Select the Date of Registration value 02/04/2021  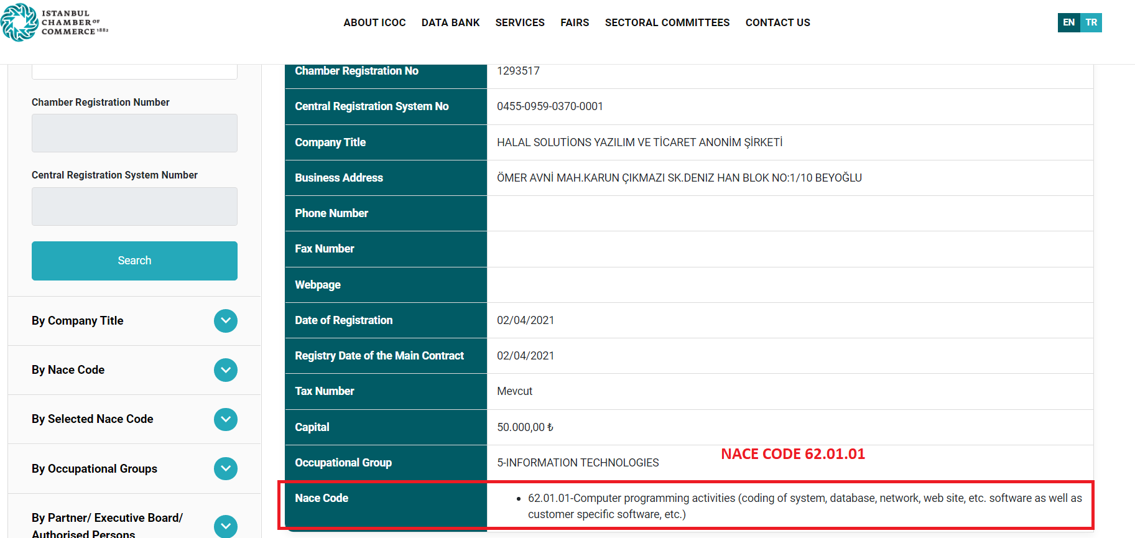click(x=526, y=320)
